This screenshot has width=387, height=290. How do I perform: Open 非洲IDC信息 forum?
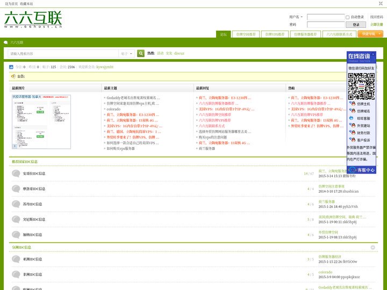(x=32, y=274)
